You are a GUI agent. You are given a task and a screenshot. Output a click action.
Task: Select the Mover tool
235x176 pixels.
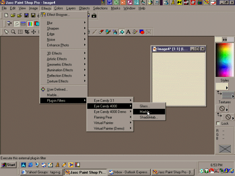point(33,32)
